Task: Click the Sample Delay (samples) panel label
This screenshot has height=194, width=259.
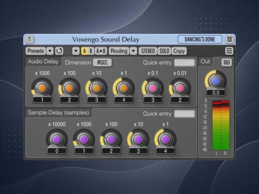Action: (x=58, y=113)
